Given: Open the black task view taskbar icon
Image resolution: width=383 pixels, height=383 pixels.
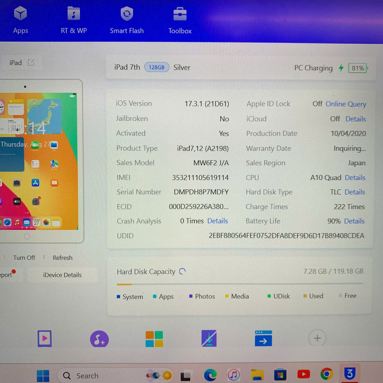Looking at the screenshot, I should pyautogui.click(x=186, y=376).
